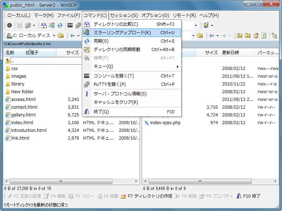282x211 pixels.
Task: Click the remote panel forward arrow
Action: [x=224, y=36]
